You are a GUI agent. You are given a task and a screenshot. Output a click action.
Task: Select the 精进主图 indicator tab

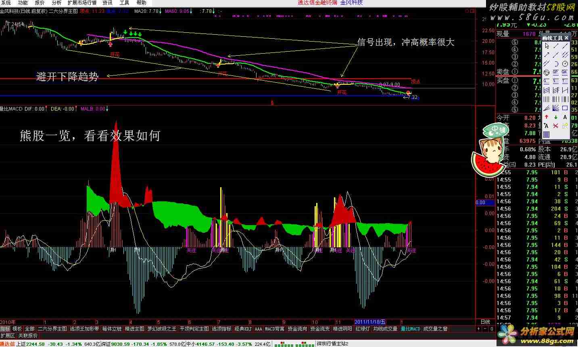point(134,329)
